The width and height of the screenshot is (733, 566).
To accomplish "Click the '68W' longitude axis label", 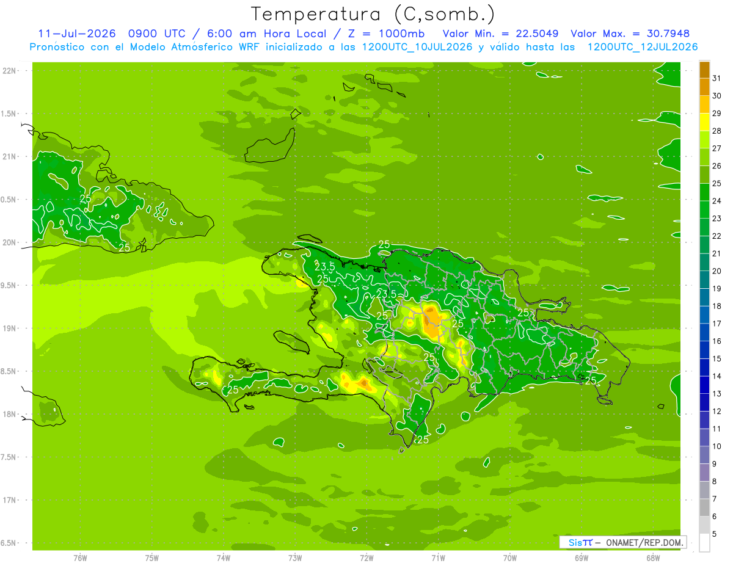I will (652, 558).
